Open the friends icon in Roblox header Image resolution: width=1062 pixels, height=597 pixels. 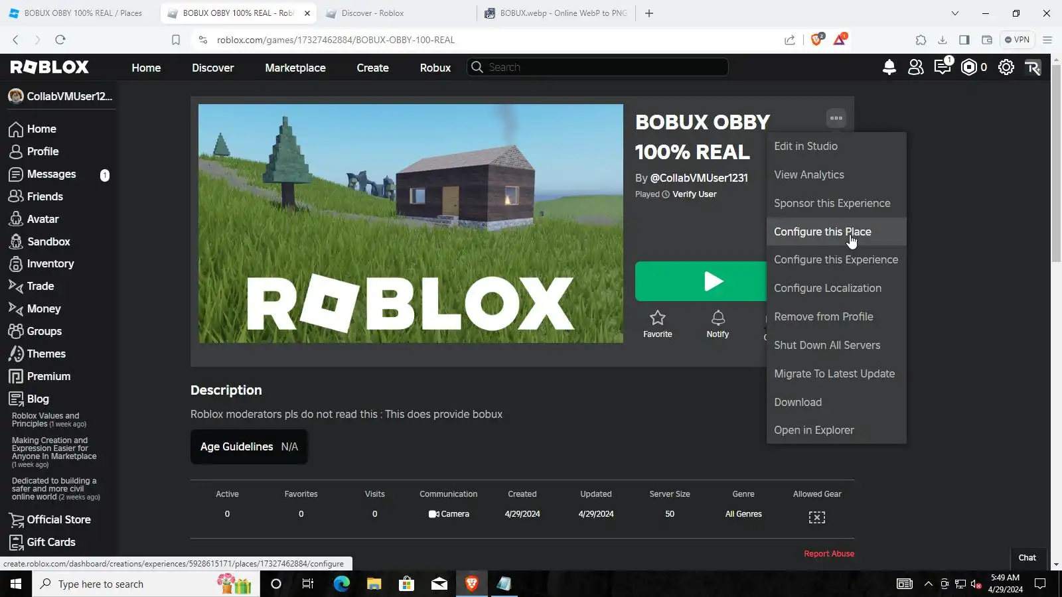916,67
